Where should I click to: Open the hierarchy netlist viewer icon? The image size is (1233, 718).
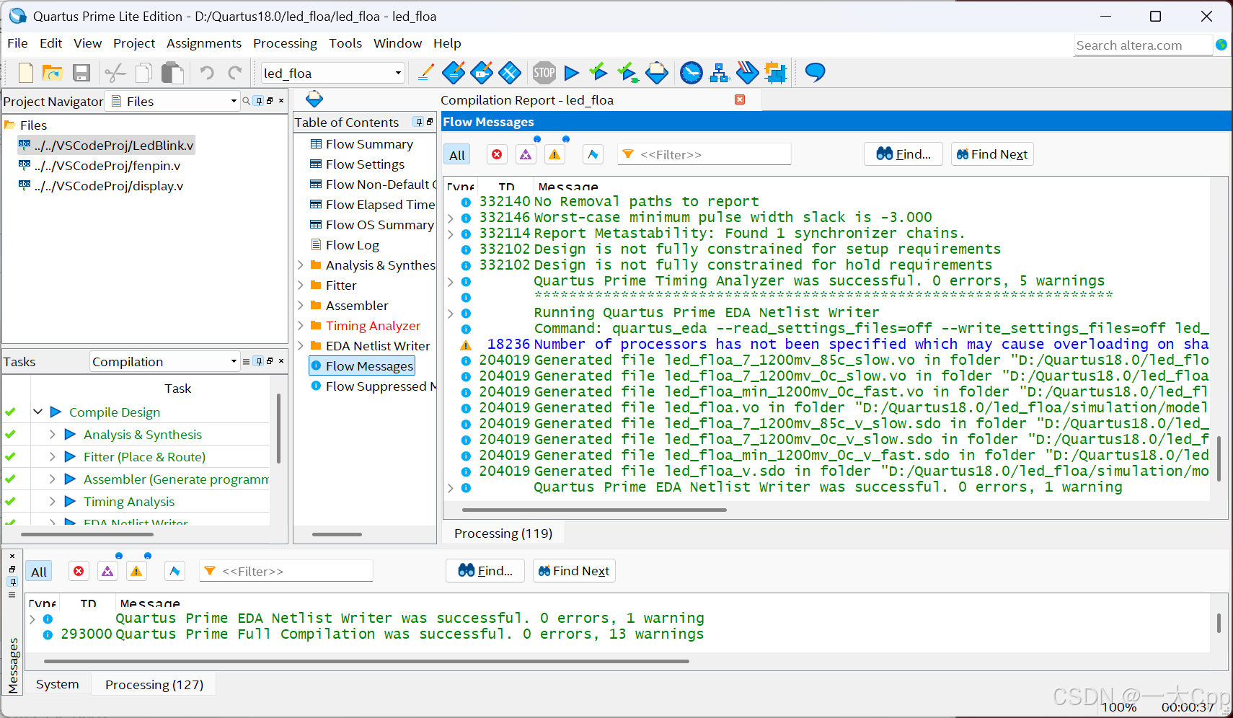(x=720, y=73)
